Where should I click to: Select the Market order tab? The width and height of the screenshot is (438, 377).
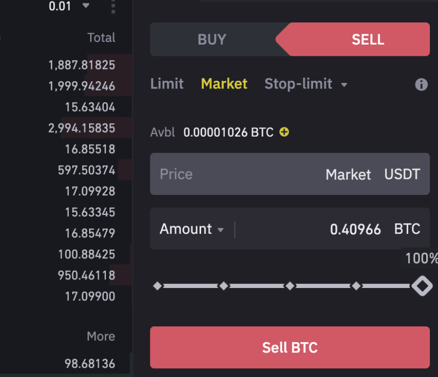pos(224,84)
